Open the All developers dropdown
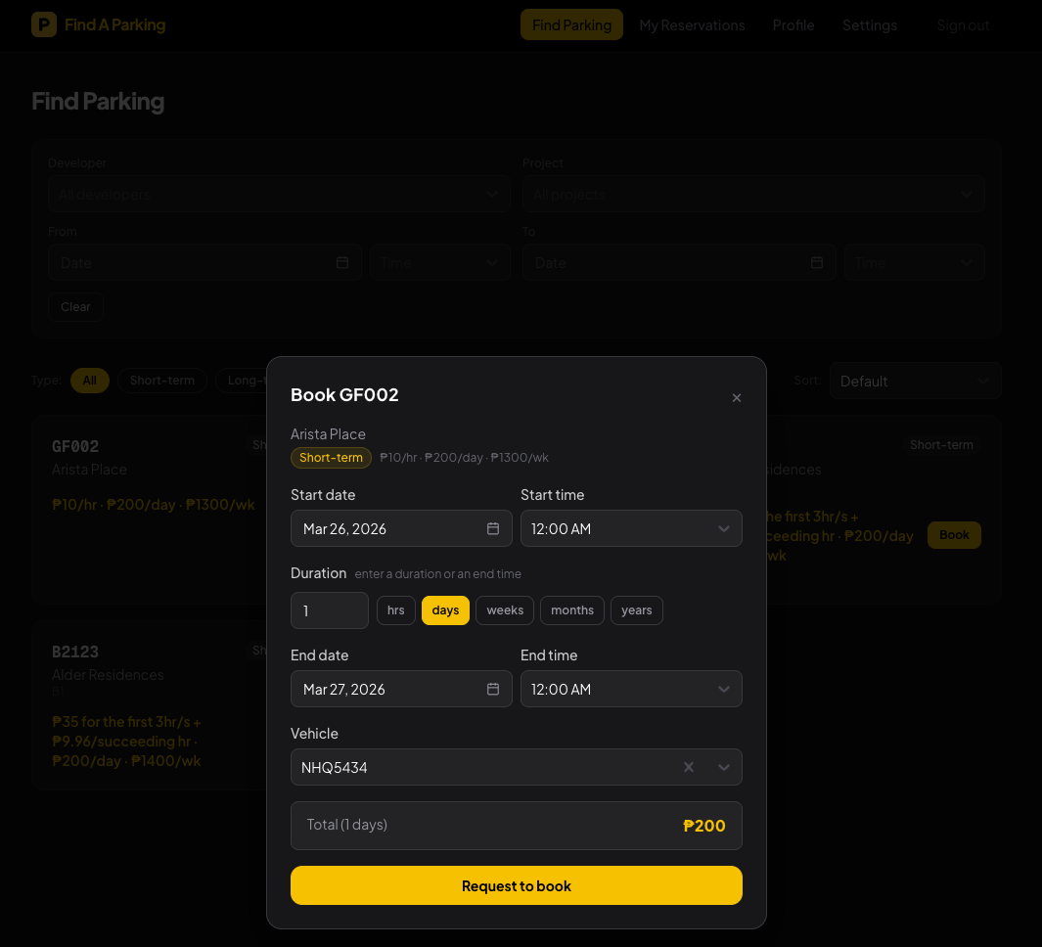This screenshot has height=947, width=1042. coord(279,194)
